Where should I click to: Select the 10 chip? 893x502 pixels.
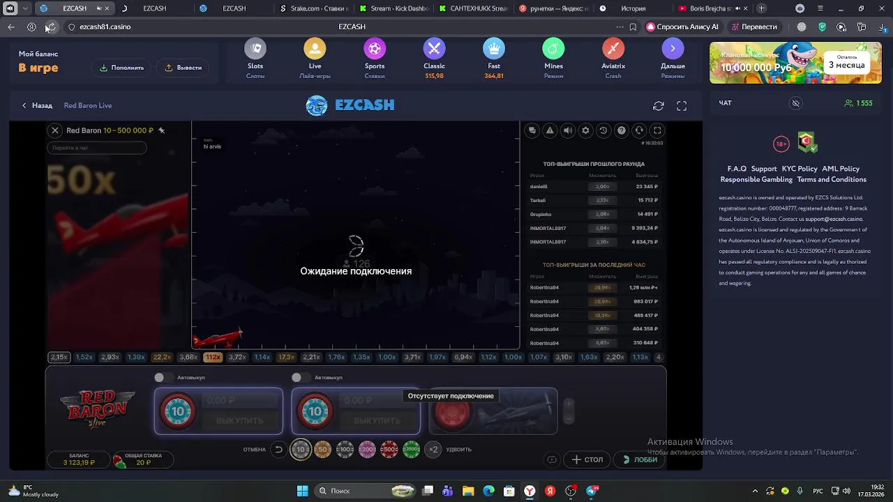click(301, 450)
